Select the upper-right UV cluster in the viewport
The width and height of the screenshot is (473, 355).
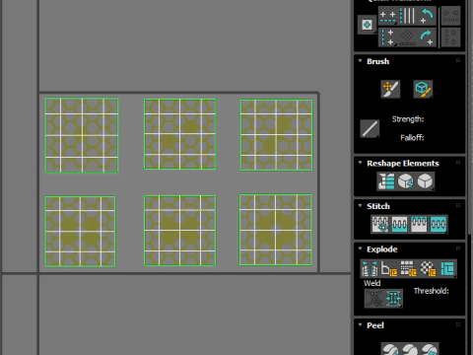pyautogui.click(x=276, y=135)
